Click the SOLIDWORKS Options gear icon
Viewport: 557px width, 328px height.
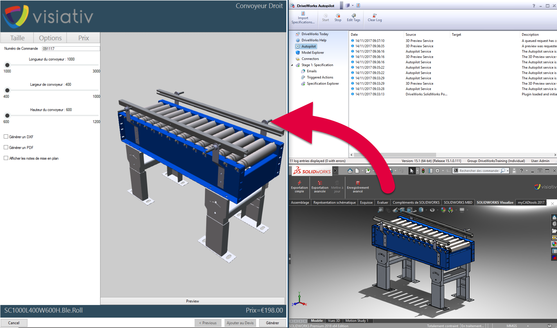[438, 171]
